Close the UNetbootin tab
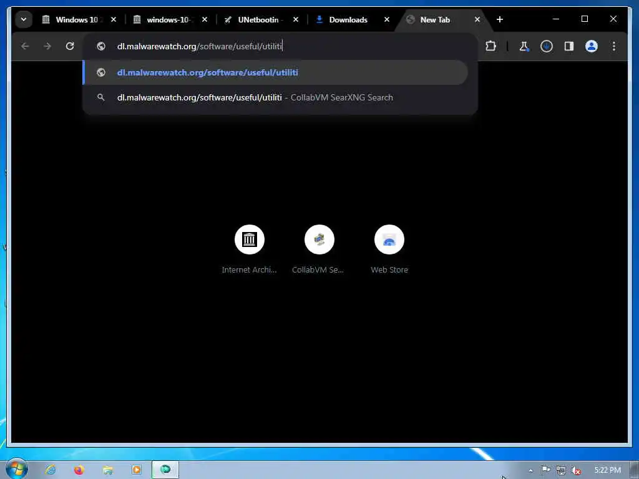Screen dimensions: 639x479 (x=296, y=19)
